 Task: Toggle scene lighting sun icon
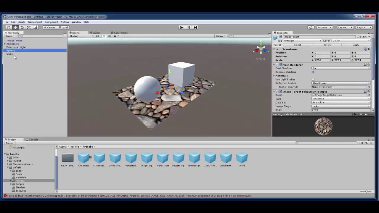coord(104,36)
